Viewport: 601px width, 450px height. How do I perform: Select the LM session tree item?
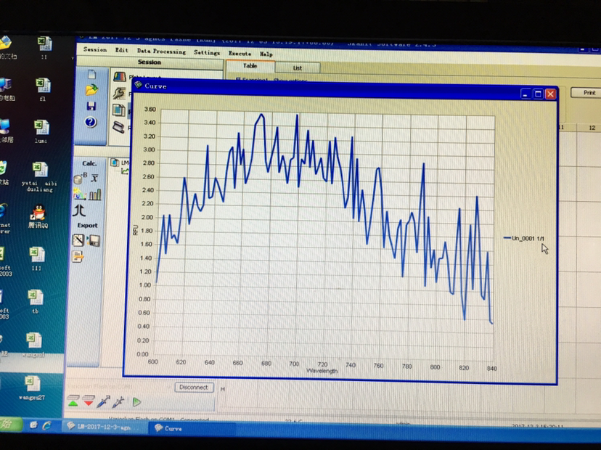119,163
